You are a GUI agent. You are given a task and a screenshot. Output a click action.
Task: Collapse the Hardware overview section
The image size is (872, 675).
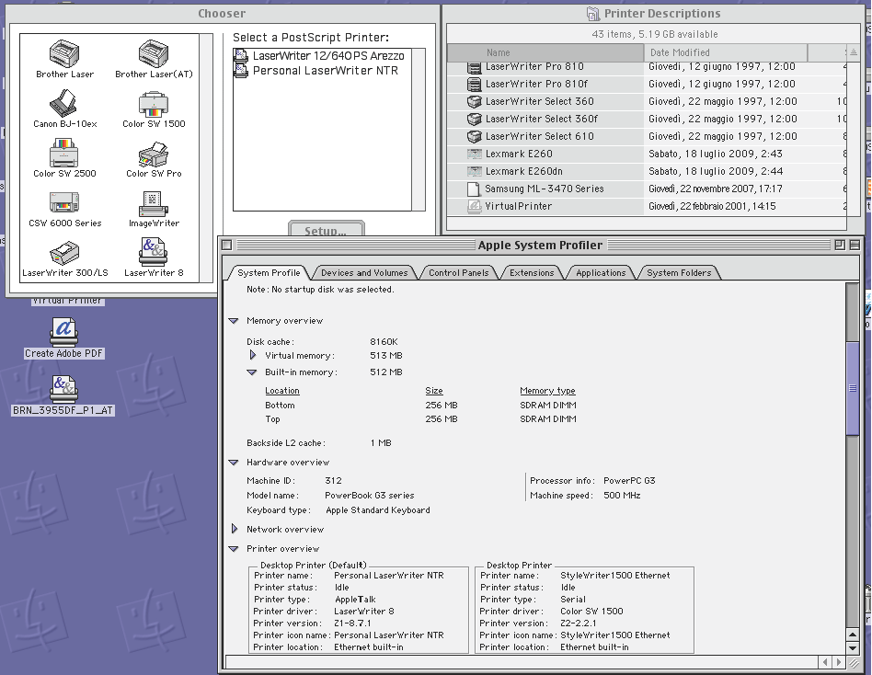click(234, 463)
